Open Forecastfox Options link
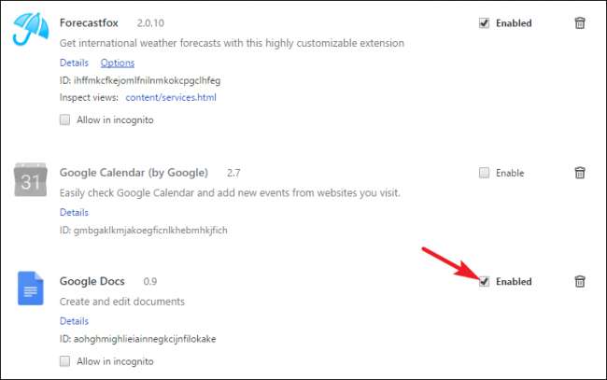Image resolution: width=607 pixels, height=380 pixels. pos(118,63)
